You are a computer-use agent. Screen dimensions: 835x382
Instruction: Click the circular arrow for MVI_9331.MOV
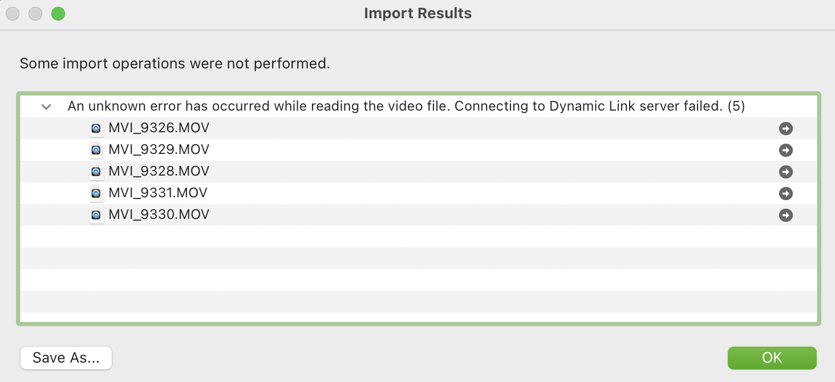786,193
